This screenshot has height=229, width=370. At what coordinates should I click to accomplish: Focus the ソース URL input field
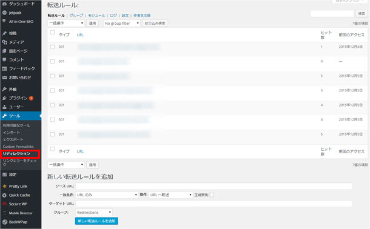coord(214,186)
